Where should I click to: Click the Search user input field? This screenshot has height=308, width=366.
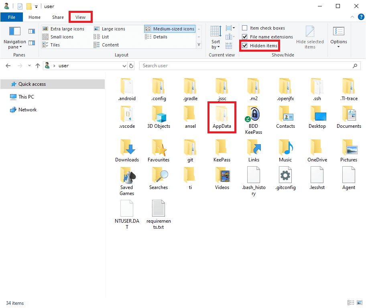pos(246,66)
